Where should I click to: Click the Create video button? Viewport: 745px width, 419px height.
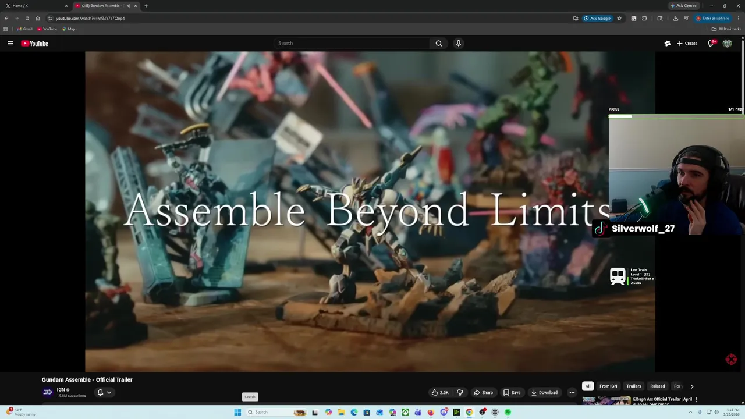coord(687,43)
